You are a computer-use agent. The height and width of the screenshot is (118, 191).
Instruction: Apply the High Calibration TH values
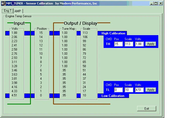(x=151, y=44)
